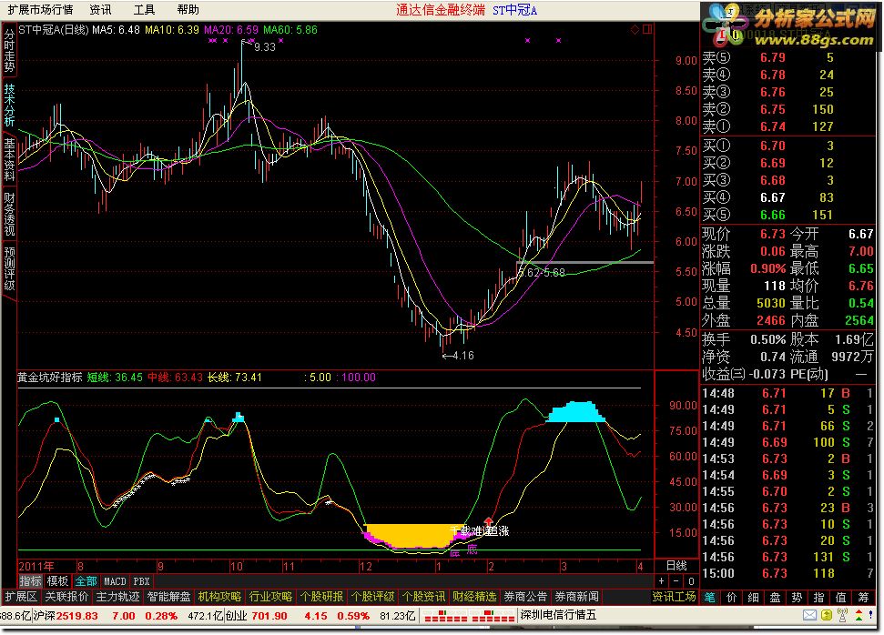Select the 模板 tab below chart
This screenshot has width=884, height=635.
point(57,581)
